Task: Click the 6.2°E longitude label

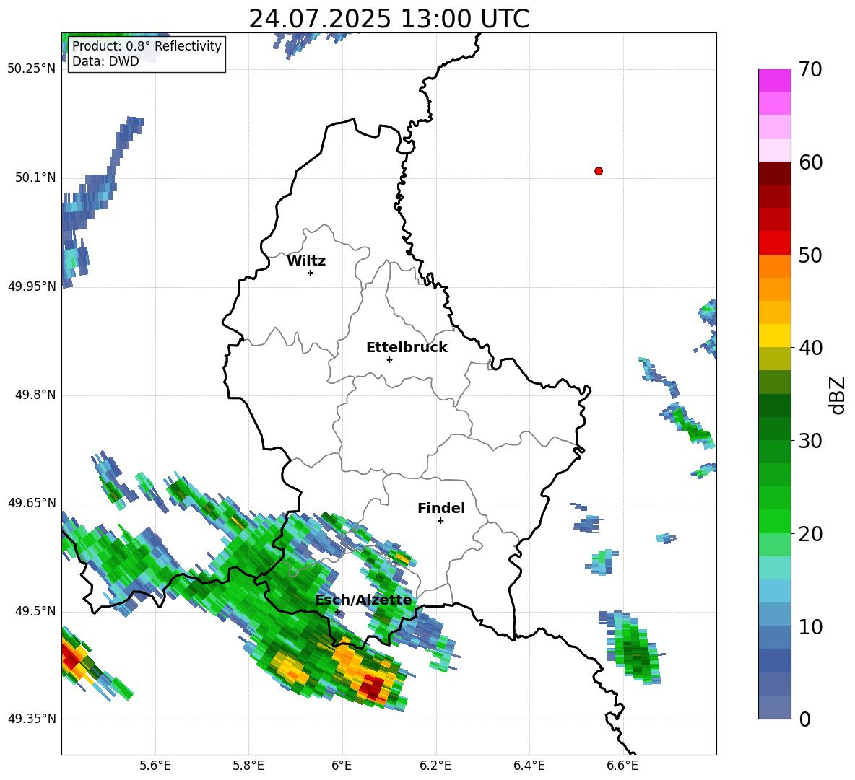Action: click(435, 766)
